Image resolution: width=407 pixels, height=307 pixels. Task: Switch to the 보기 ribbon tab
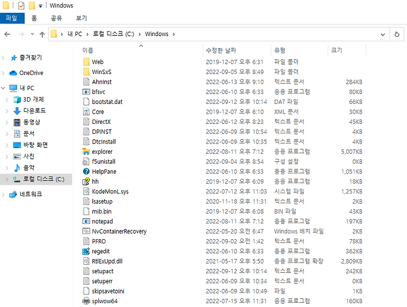coord(81,18)
